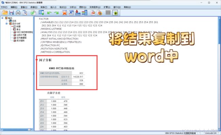The image size is (221, 135).
Task: Open the 帮助 (Help) menu
Action: click(x=127, y=7)
